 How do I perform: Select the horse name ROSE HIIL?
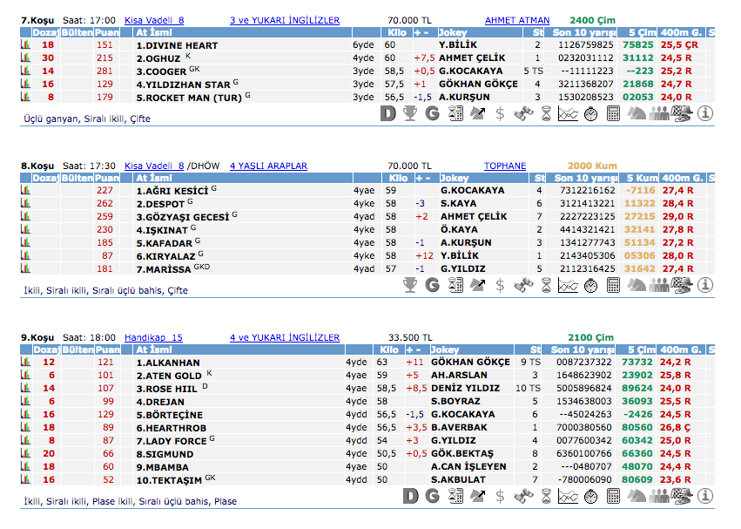tap(167, 389)
